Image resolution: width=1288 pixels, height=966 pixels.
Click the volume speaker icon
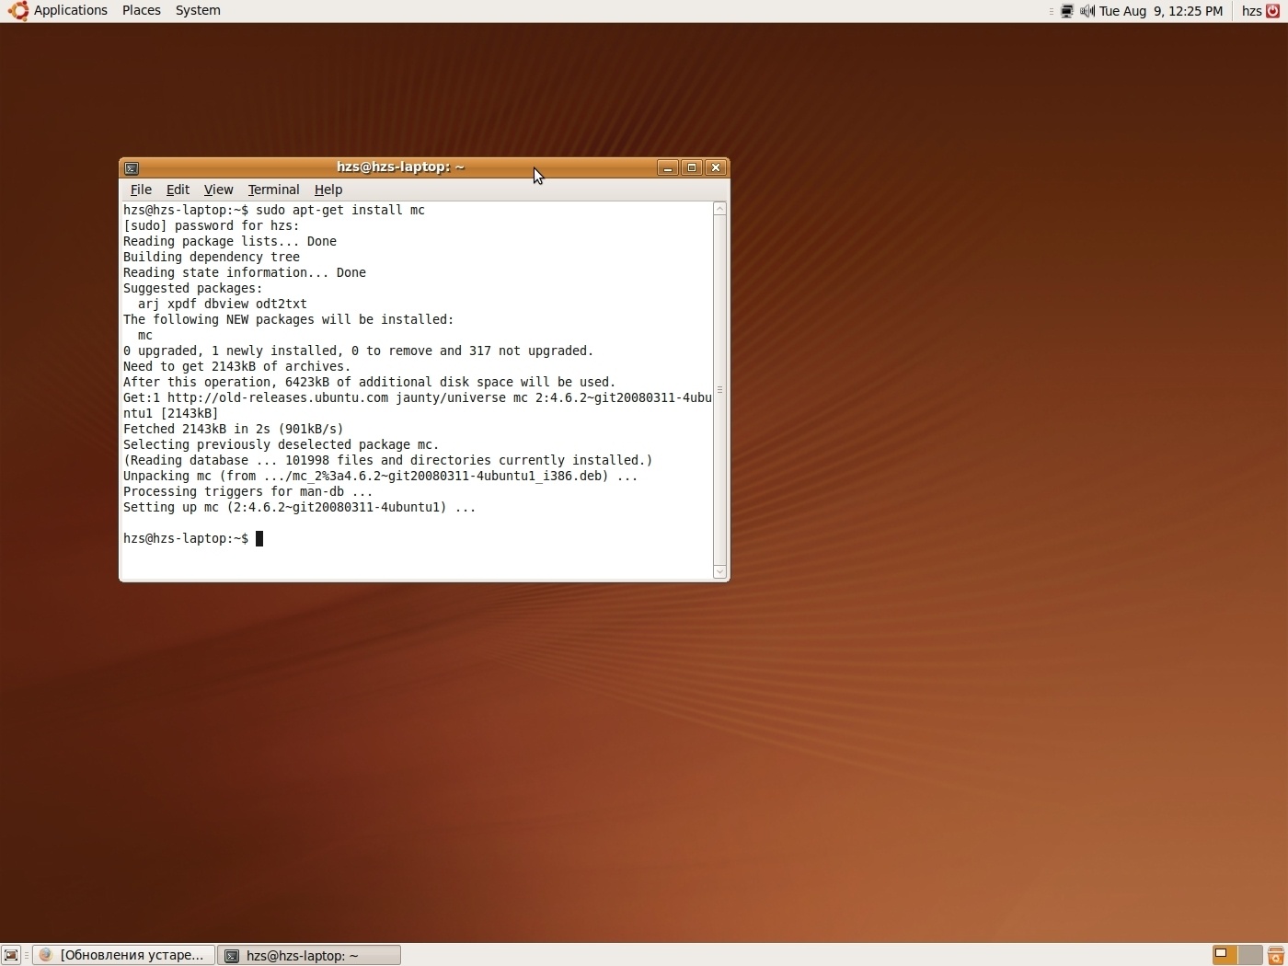pyautogui.click(x=1087, y=11)
